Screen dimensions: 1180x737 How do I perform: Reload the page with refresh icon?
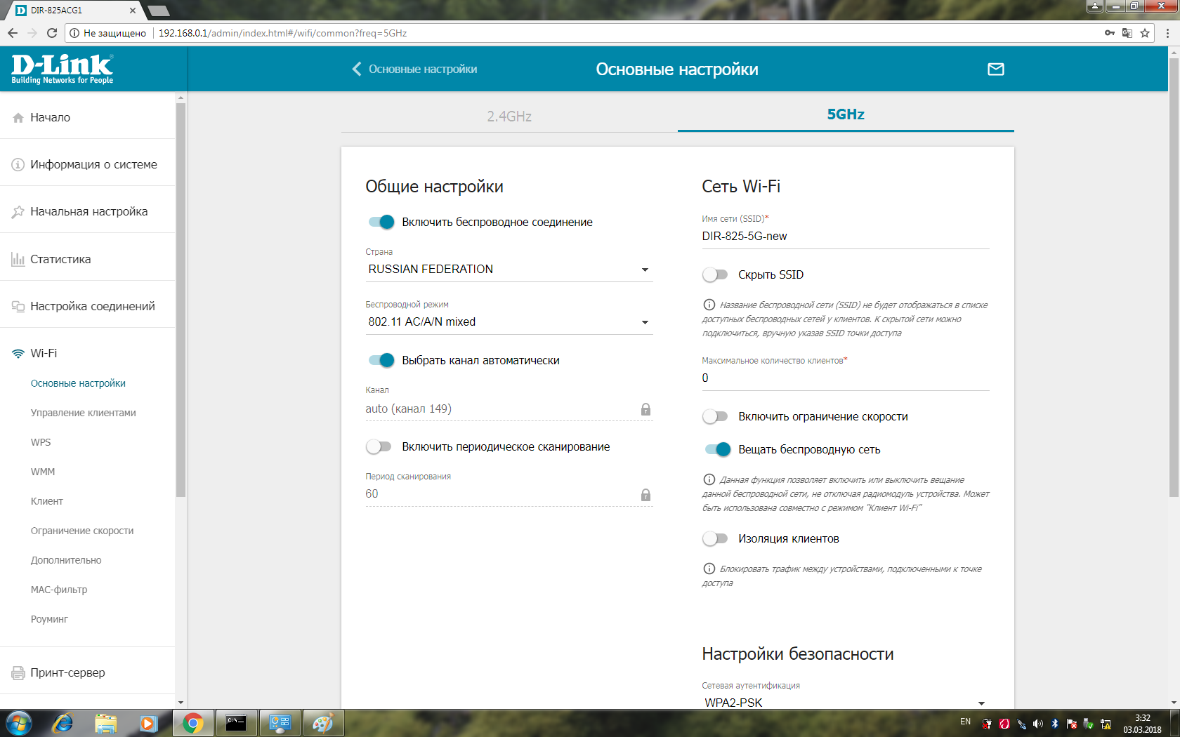coord(51,33)
